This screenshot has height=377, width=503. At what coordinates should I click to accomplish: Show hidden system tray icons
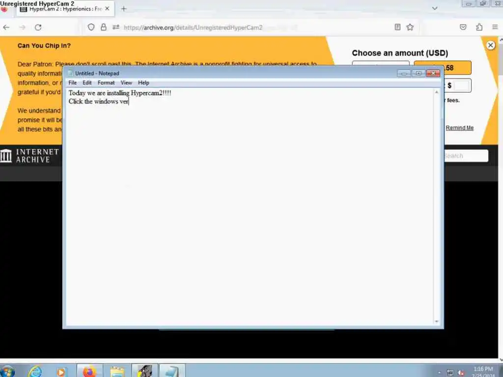440,373
